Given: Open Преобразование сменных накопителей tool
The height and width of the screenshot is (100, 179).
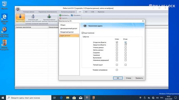Looking at the screenshot, I should 49,18.
